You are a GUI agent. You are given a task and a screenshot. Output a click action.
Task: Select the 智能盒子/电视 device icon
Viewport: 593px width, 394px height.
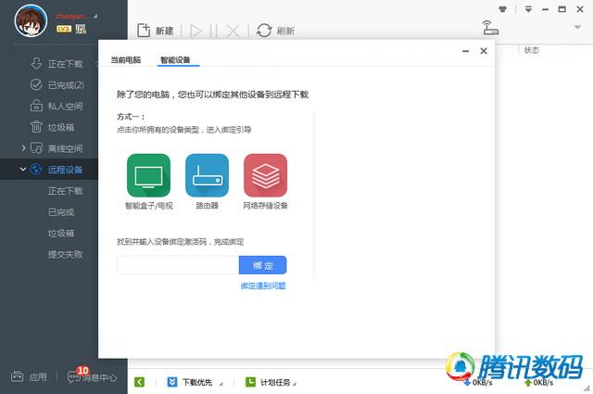(148, 175)
